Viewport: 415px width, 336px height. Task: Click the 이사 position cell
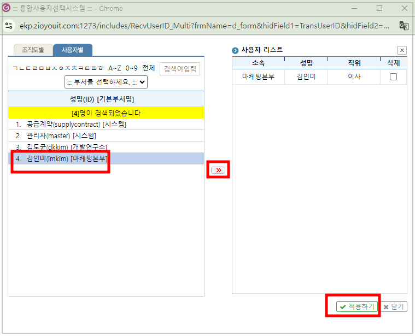click(354, 76)
